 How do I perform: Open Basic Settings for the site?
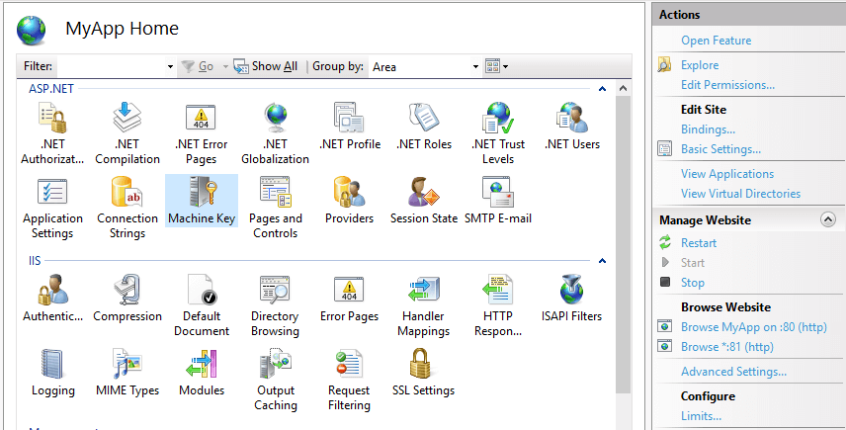[720, 149]
